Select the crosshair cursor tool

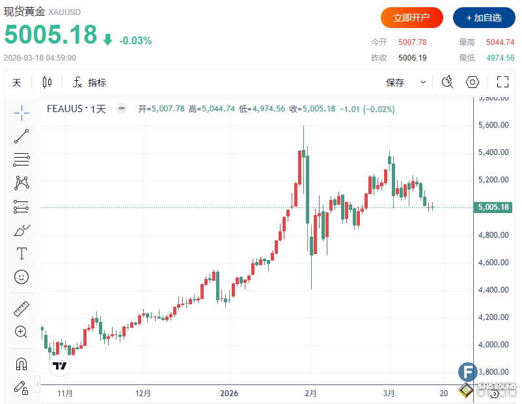(21, 112)
